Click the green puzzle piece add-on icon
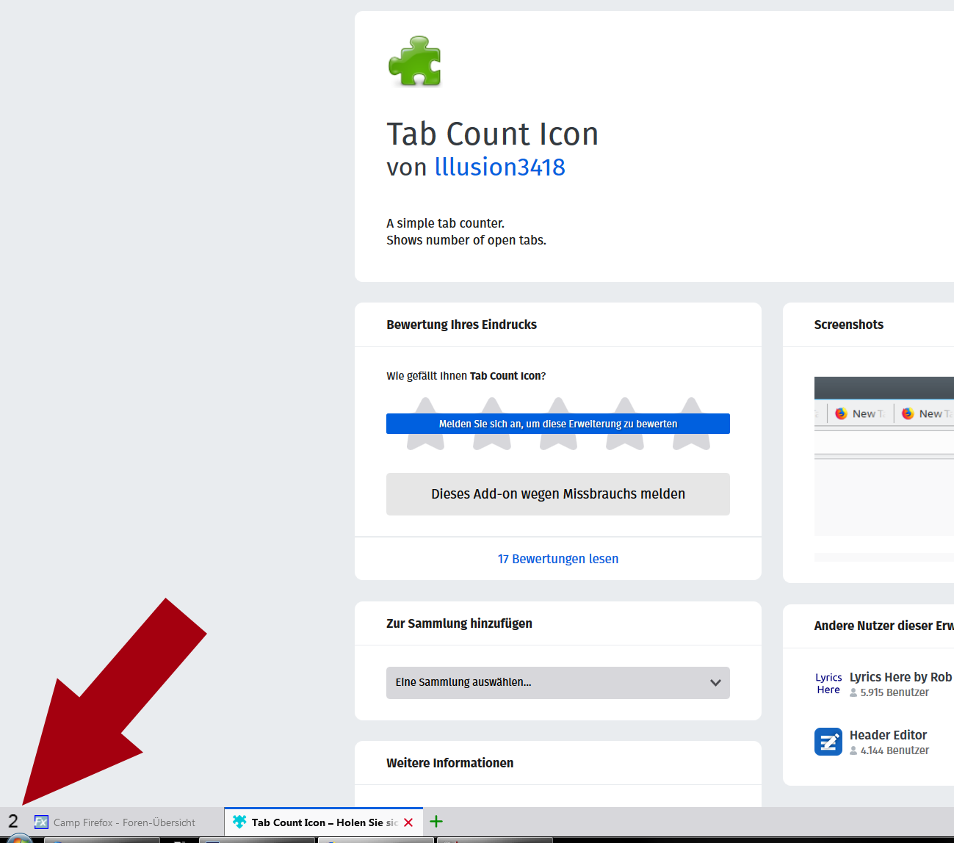954x843 pixels. pyautogui.click(x=415, y=61)
